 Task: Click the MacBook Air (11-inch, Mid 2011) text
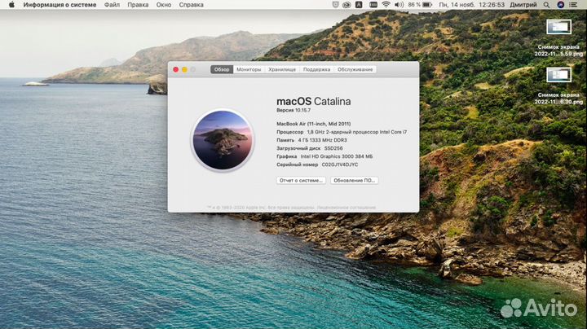314,124
